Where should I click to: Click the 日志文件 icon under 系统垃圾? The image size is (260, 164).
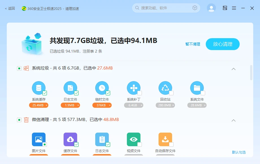(70, 88)
